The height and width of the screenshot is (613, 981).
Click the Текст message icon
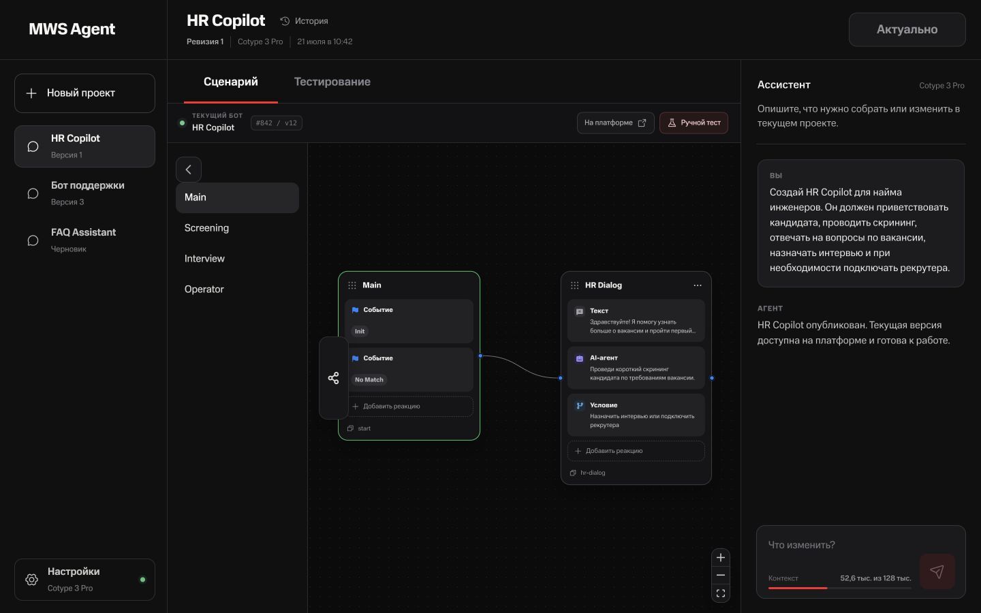pyautogui.click(x=580, y=311)
